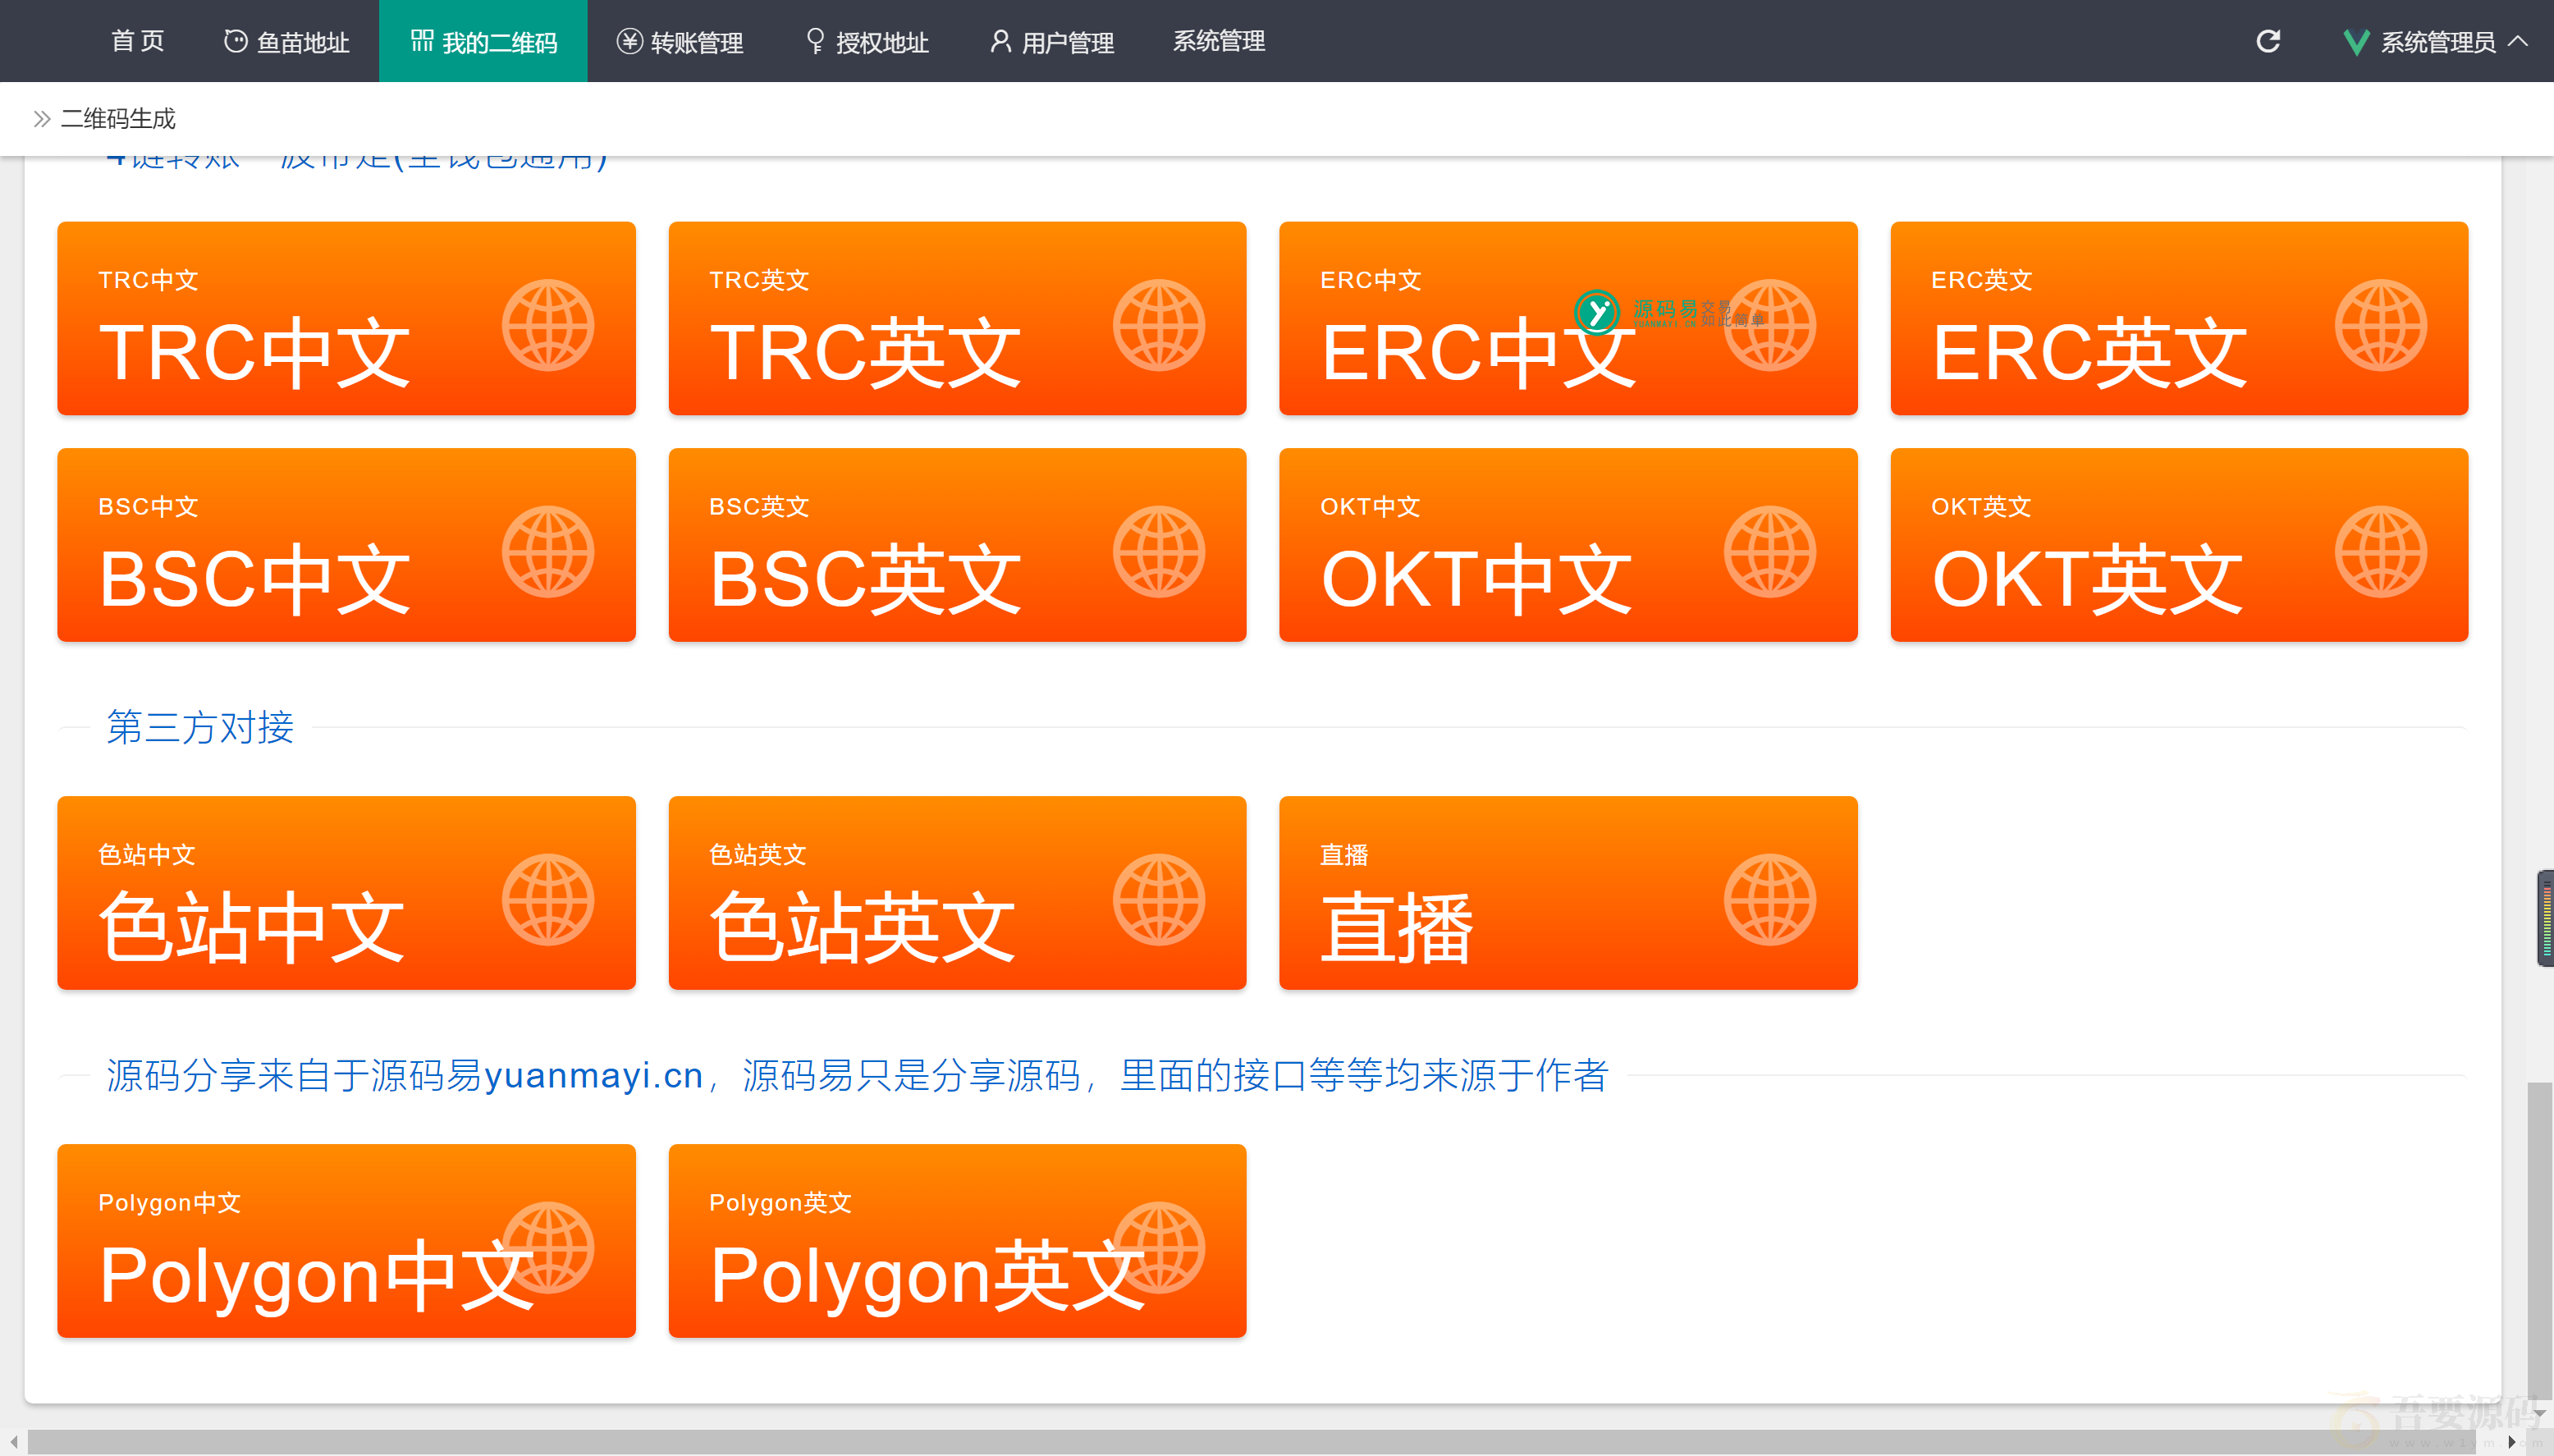Viewport: 2554px width, 1456px height.
Task: Click the globe icon on TRC中文 card
Action: (547, 325)
